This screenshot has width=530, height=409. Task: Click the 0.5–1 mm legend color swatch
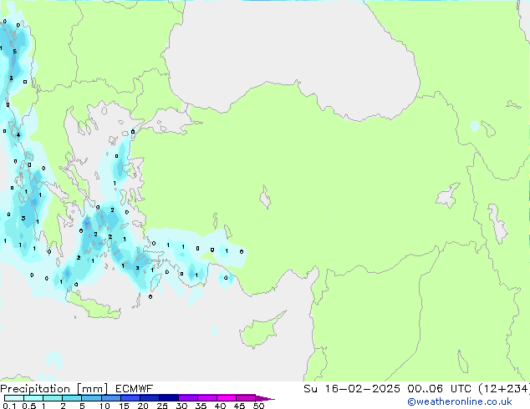[x=33, y=398]
